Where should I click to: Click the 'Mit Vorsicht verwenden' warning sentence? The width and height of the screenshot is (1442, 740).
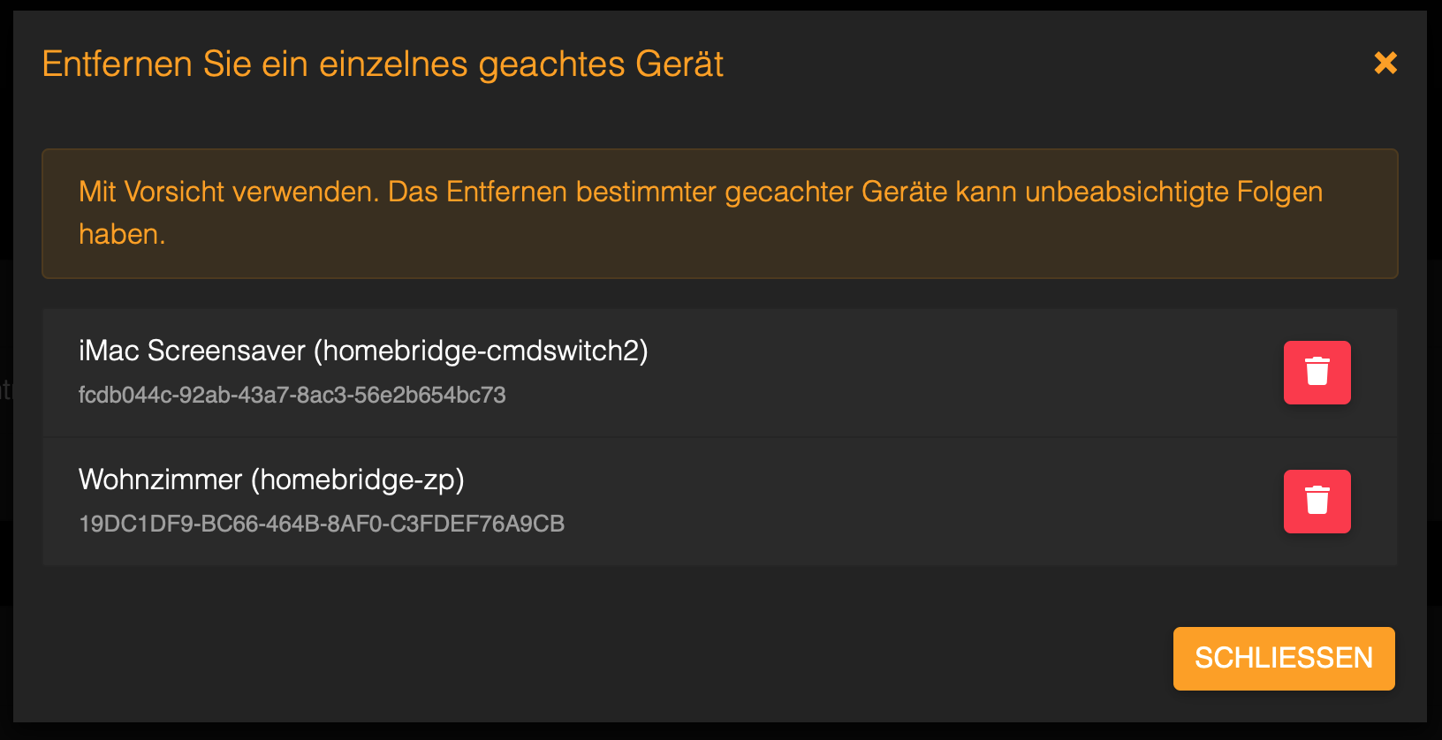coord(229,192)
